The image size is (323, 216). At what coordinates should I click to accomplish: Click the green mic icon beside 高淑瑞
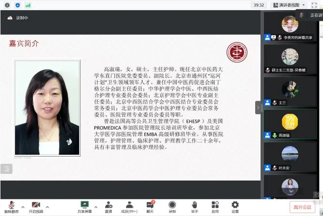click(x=275, y=135)
